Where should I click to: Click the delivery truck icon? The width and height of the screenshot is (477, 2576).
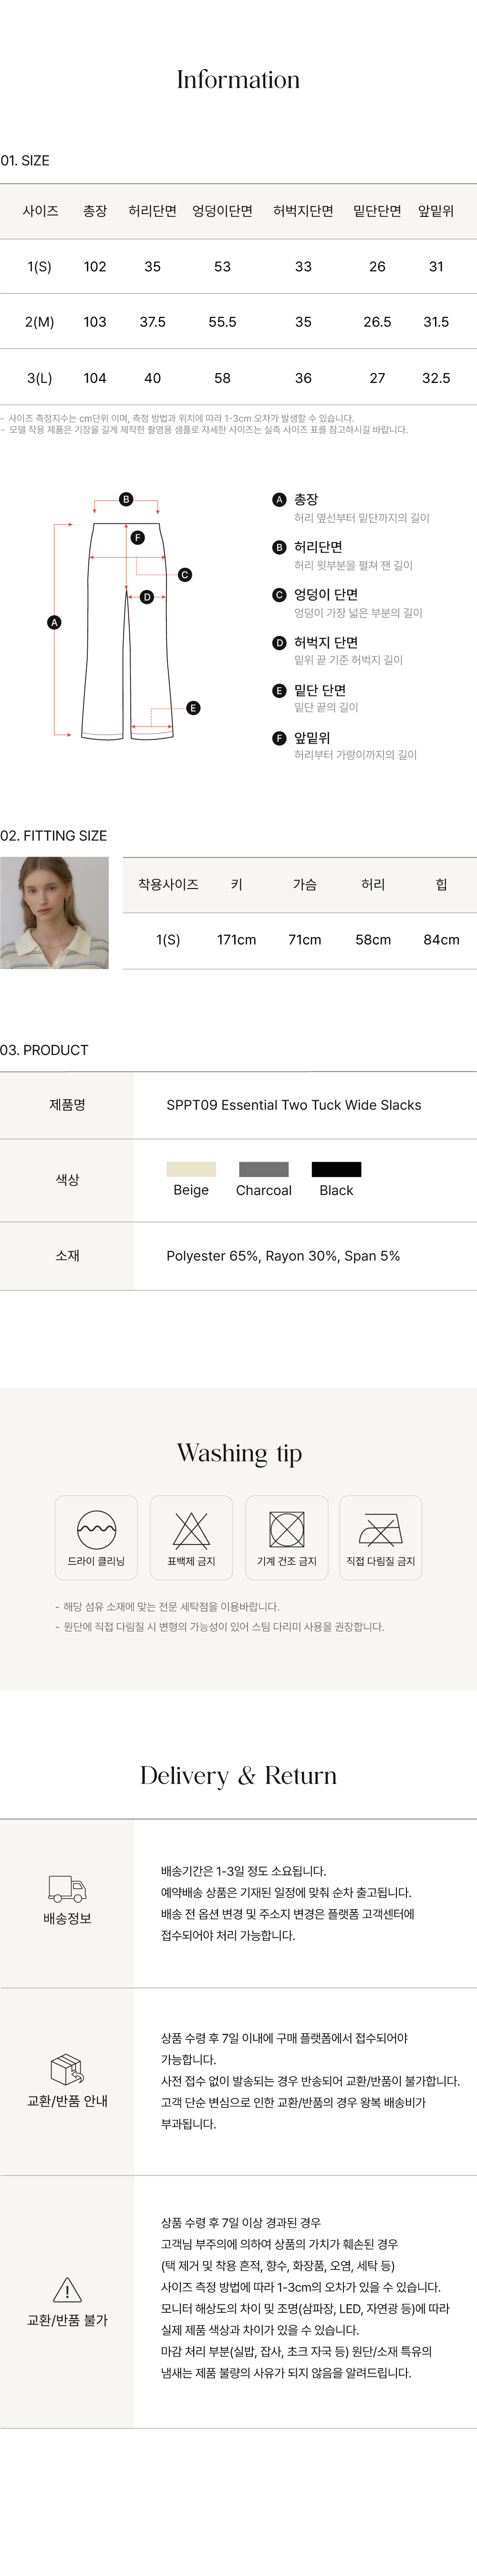(67, 1888)
